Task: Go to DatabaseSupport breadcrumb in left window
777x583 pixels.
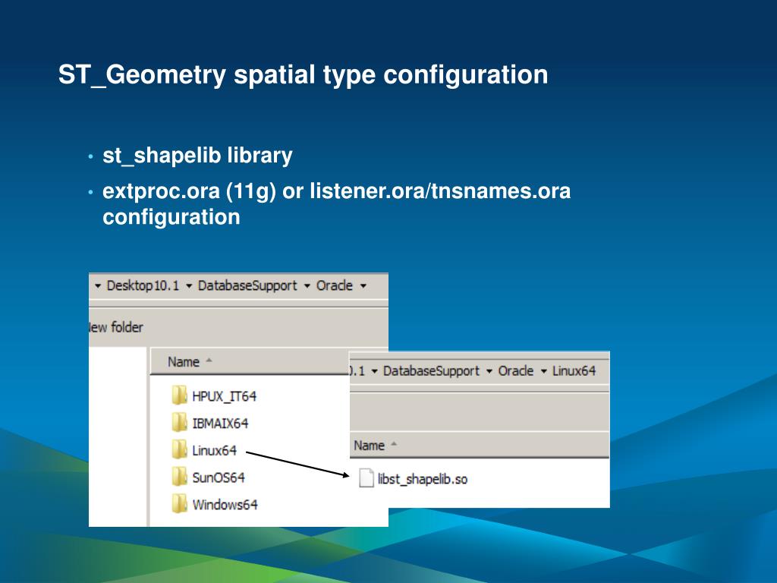Action: click(247, 286)
